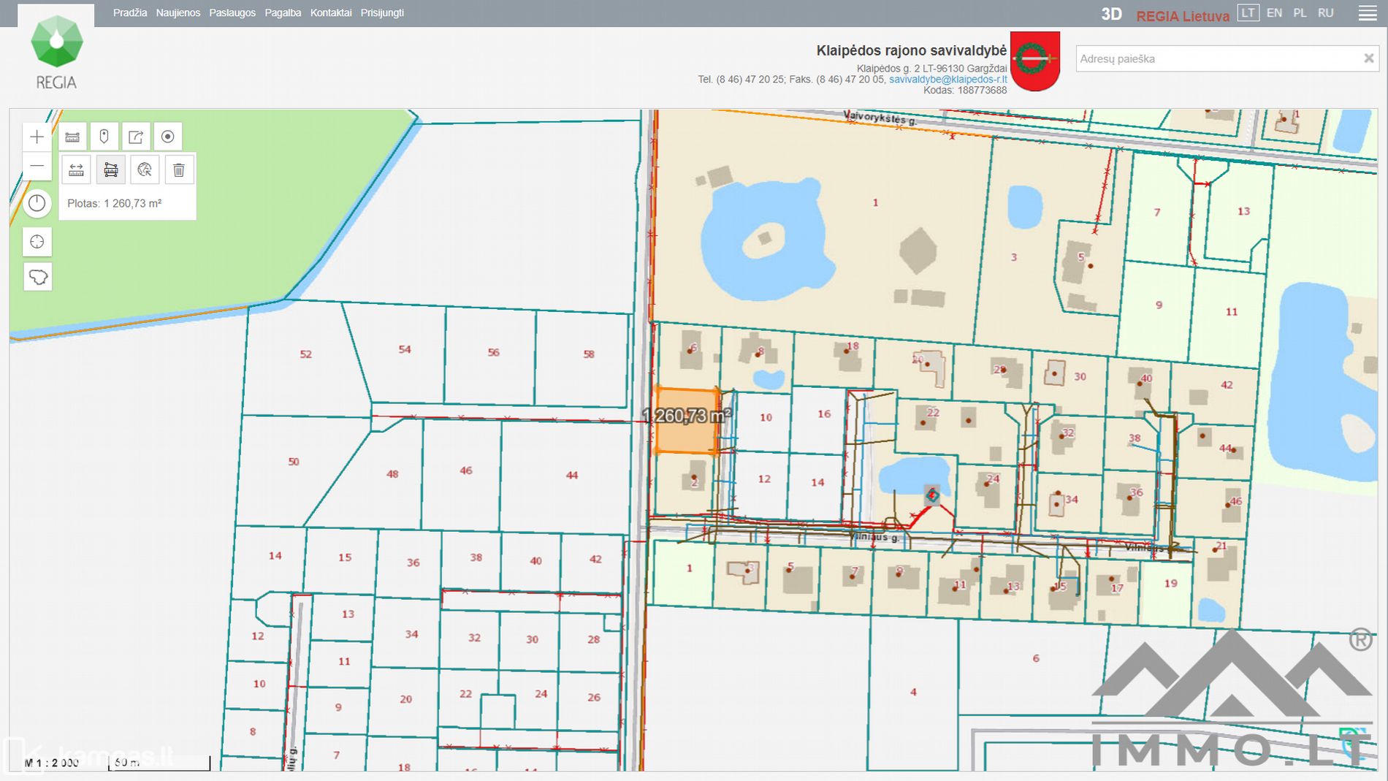Open the Naujienos menu item
The height and width of the screenshot is (781, 1388).
tap(178, 13)
